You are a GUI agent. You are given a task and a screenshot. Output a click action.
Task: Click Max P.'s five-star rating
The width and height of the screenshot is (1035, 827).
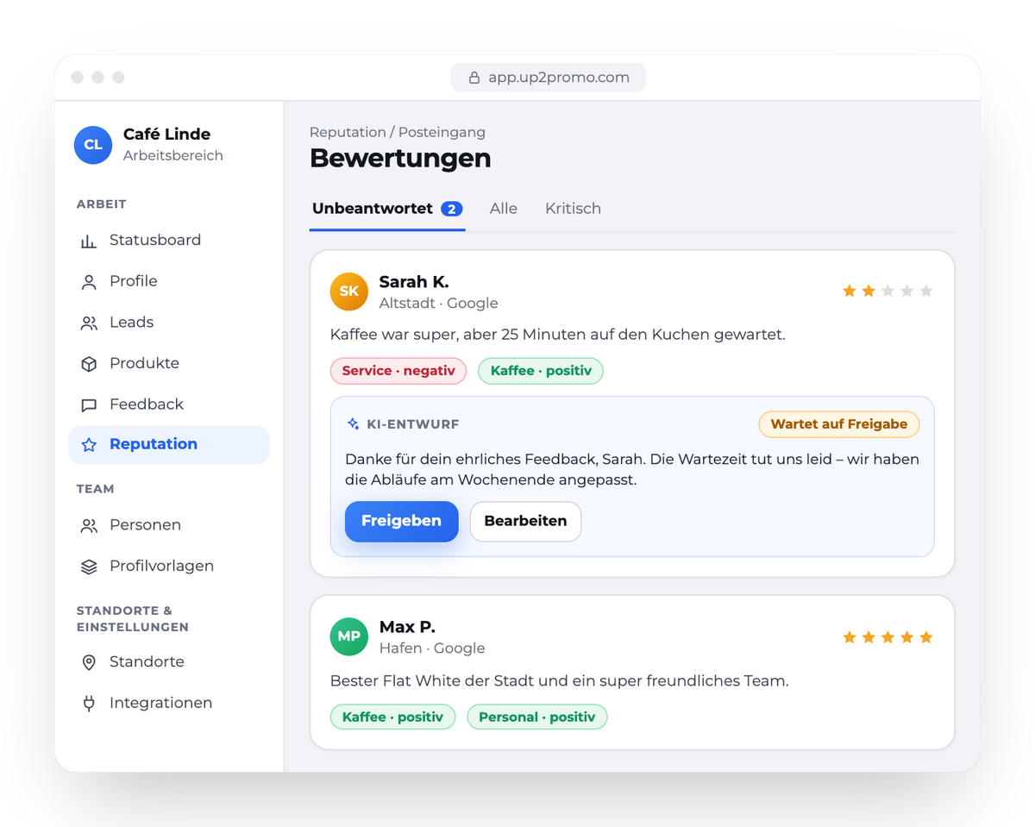coord(888,637)
